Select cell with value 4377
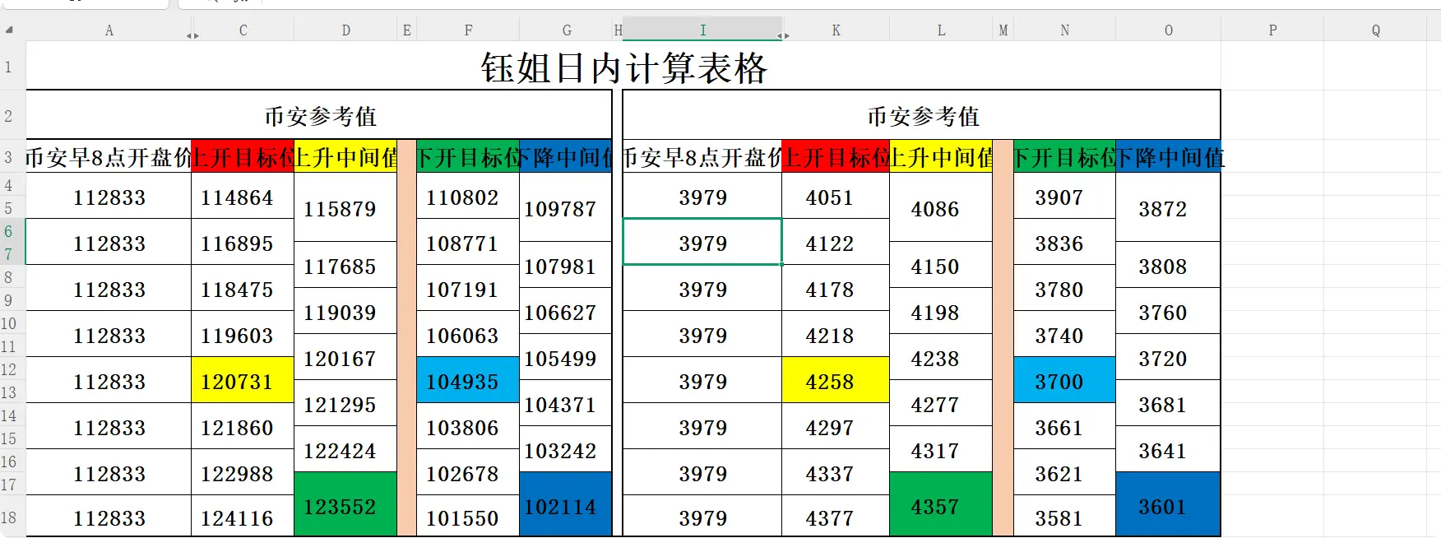 836,517
